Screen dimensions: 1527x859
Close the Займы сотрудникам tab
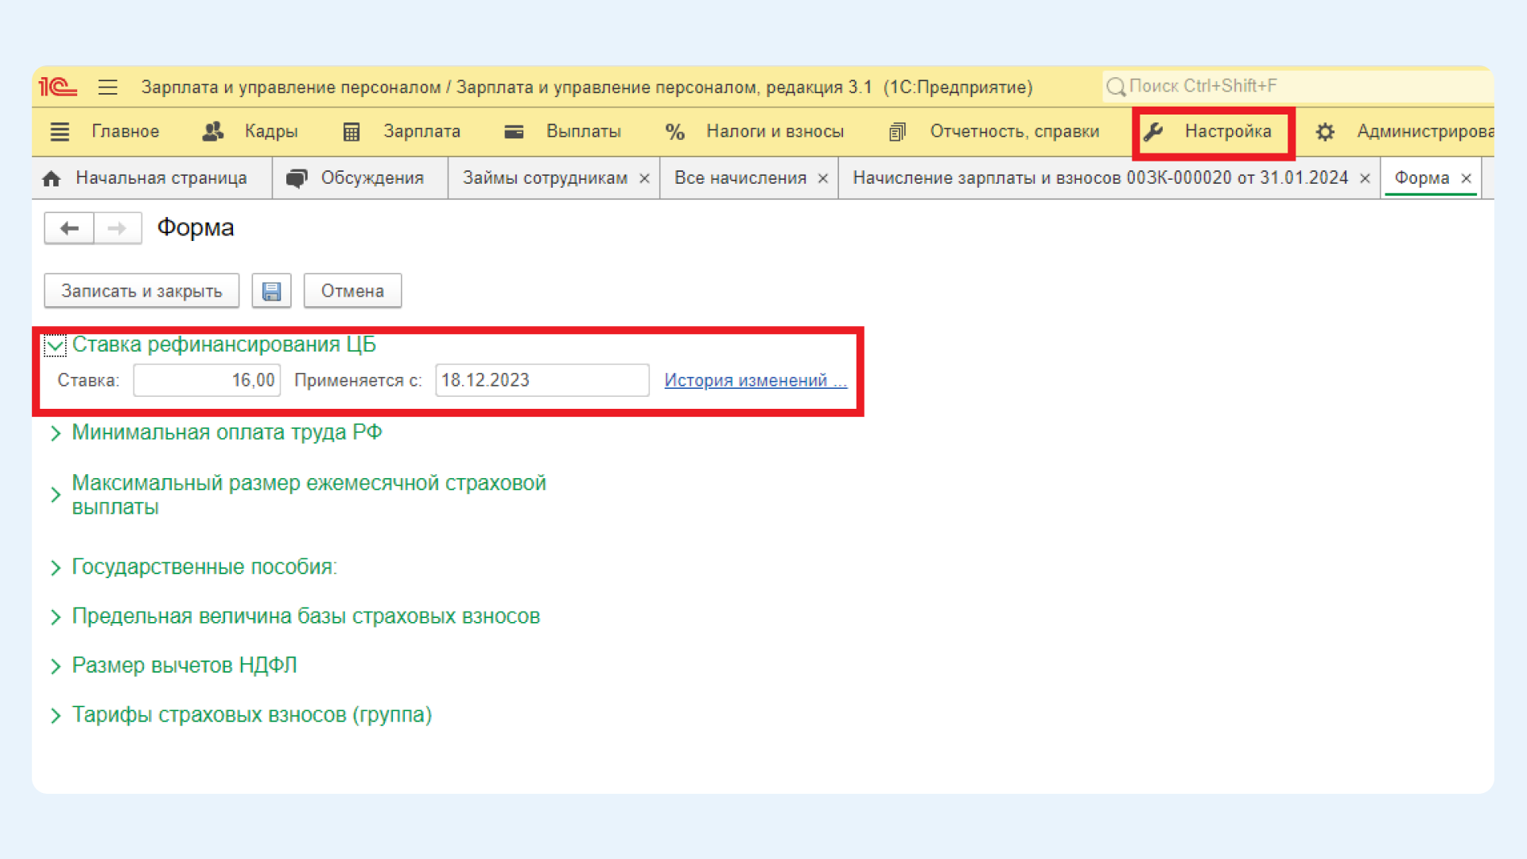644,179
